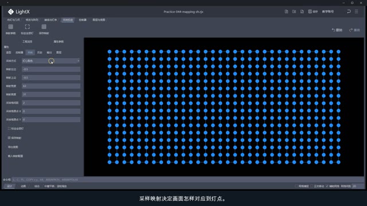Toggle the 网格捕捉 checkbox
The height and width of the screenshot is (206, 367).
296,186
